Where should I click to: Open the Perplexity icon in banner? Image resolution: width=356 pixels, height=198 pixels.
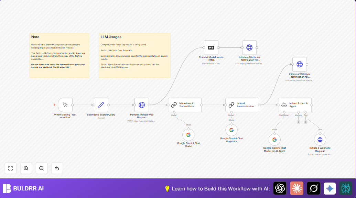346,188
